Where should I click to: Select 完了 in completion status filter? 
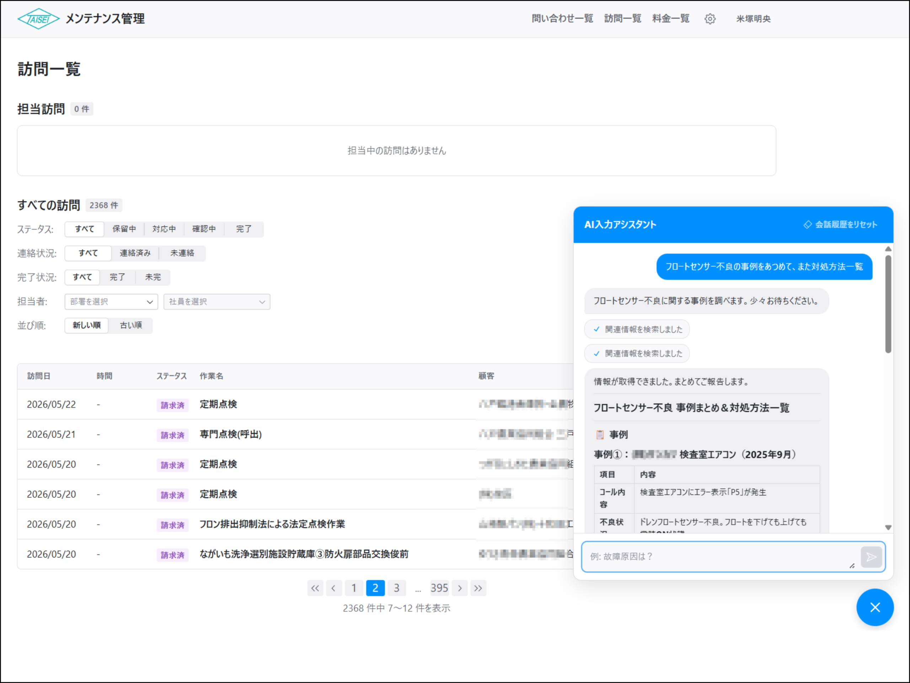[117, 277]
